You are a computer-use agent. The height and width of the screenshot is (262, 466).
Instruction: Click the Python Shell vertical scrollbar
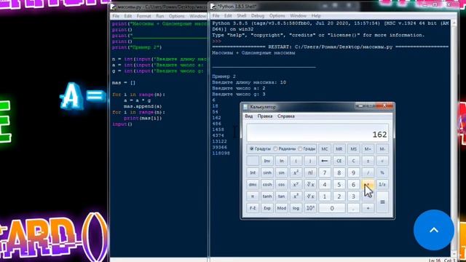coord(454,138)
